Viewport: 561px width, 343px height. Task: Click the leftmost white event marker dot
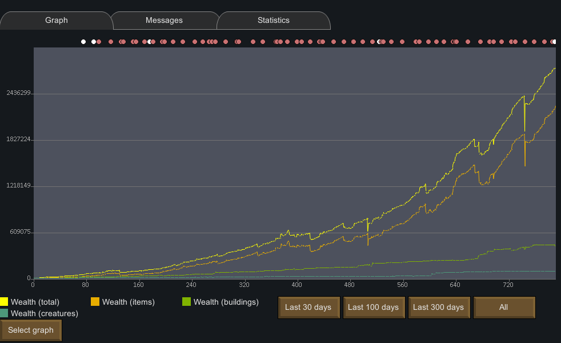[x=83, y=42]
